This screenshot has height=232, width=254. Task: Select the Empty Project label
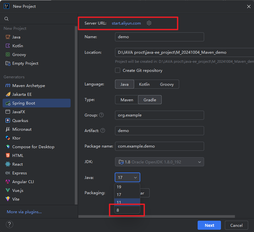[25, 63]
